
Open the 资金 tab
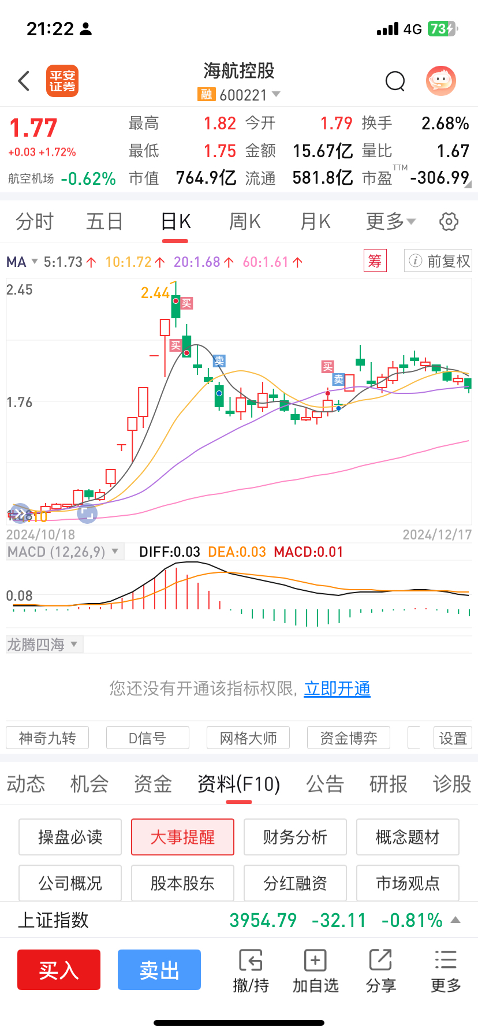[x=153, y=784]
